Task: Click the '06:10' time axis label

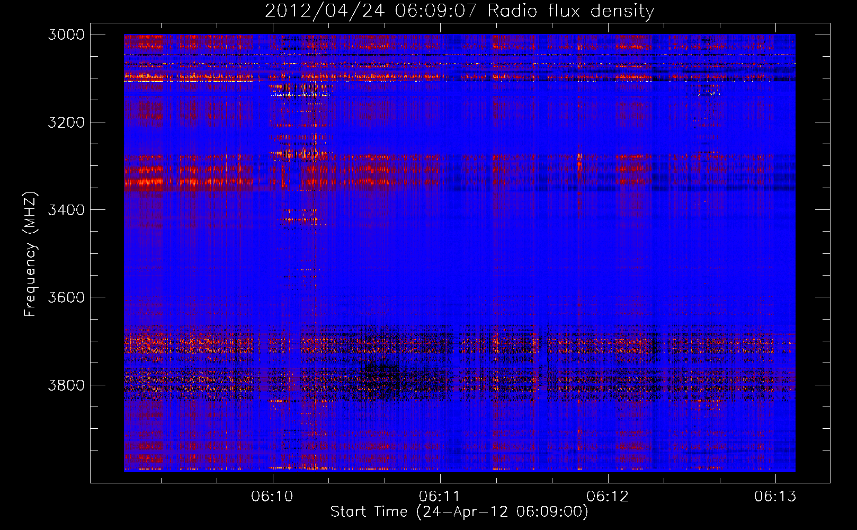Action: point(272,496)
